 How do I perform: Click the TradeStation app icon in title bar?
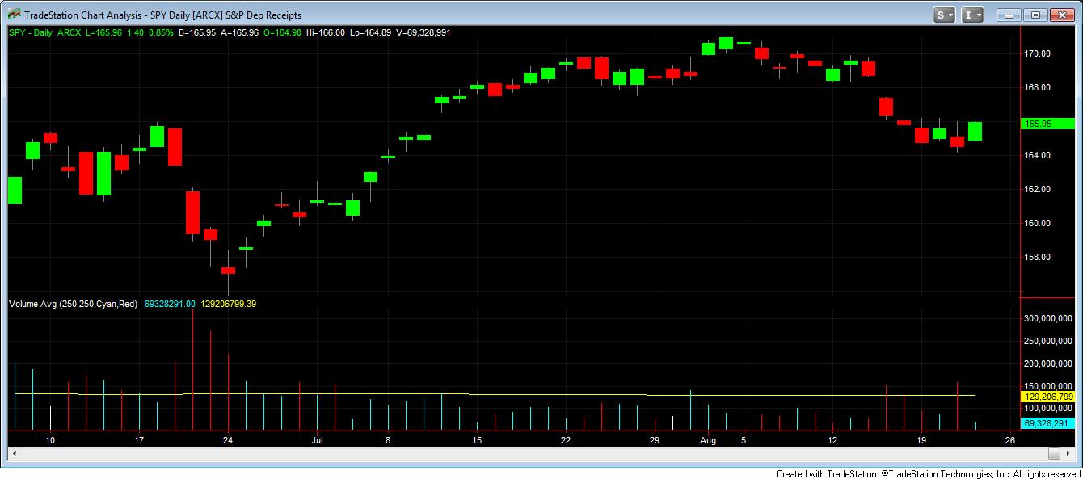(14, 15)
